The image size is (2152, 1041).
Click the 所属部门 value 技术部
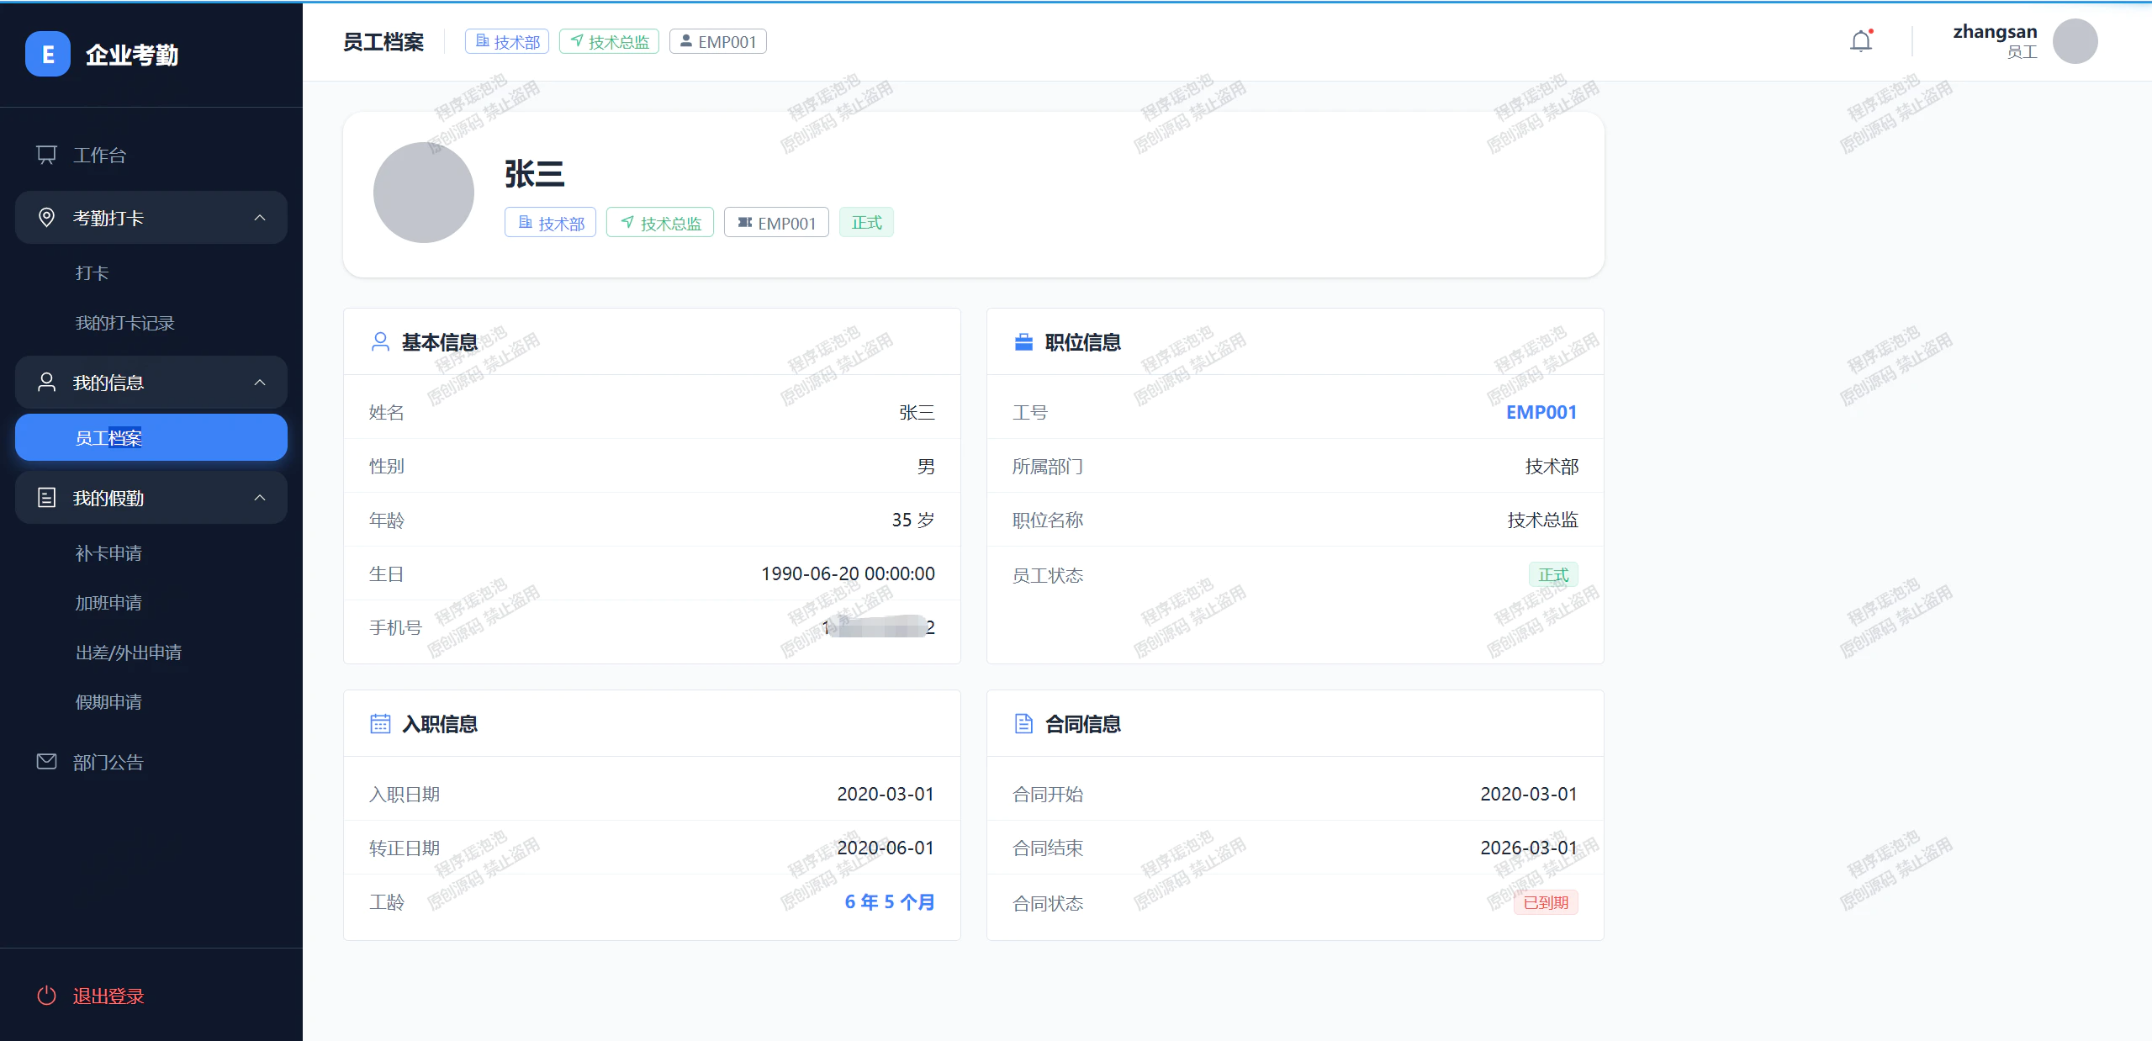1552,466
